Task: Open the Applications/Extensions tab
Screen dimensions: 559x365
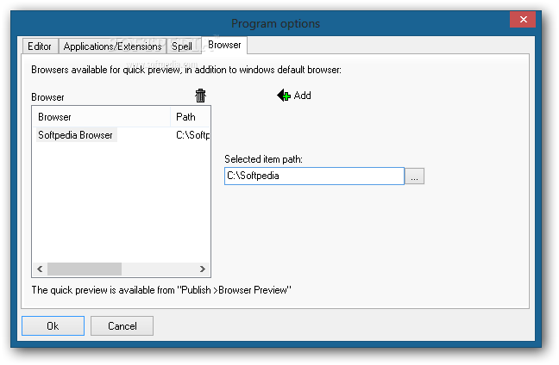Action: (112, 46)
